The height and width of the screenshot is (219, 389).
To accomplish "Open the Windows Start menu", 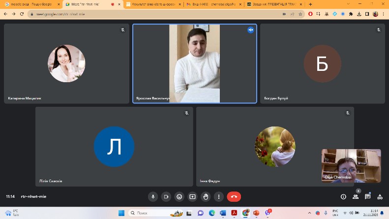I will coord(121,213).
